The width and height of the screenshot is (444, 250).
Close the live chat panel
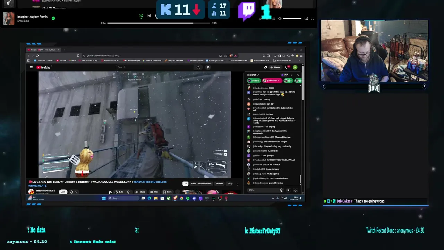(297, 75)
